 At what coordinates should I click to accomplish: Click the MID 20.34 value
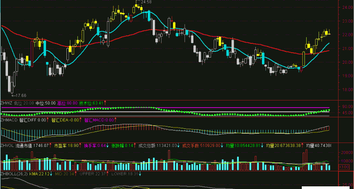click(64, 174)
